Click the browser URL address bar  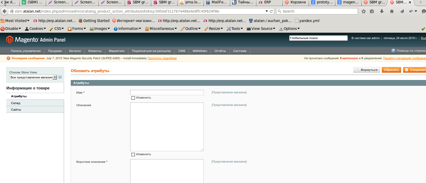click(137, 11)
